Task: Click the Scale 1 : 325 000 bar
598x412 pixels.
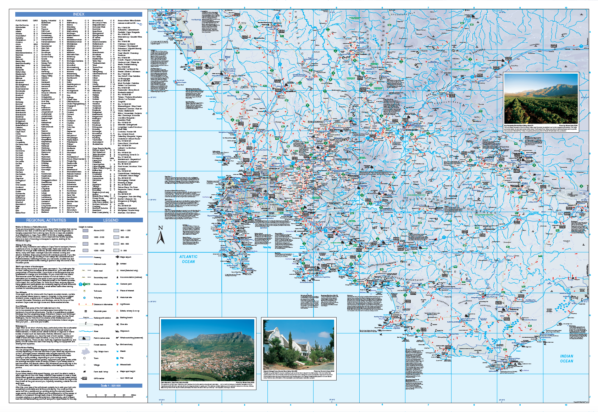Action: (x=110, y=386)
